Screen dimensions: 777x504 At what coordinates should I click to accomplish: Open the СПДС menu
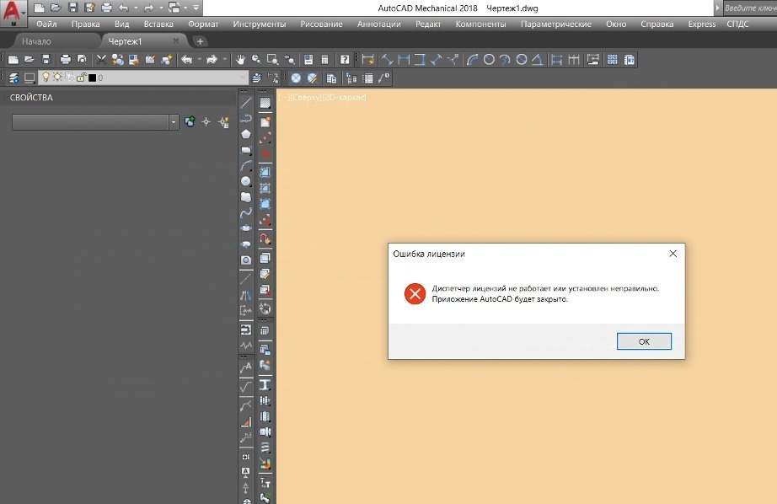pyautogui.click(x=737, y=24)
